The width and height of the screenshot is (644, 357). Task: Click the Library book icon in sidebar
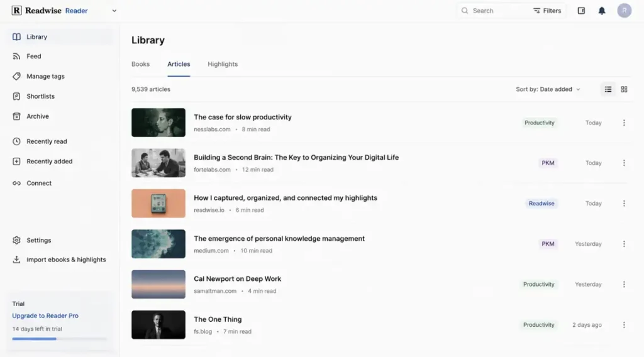[x=16, y=37]
